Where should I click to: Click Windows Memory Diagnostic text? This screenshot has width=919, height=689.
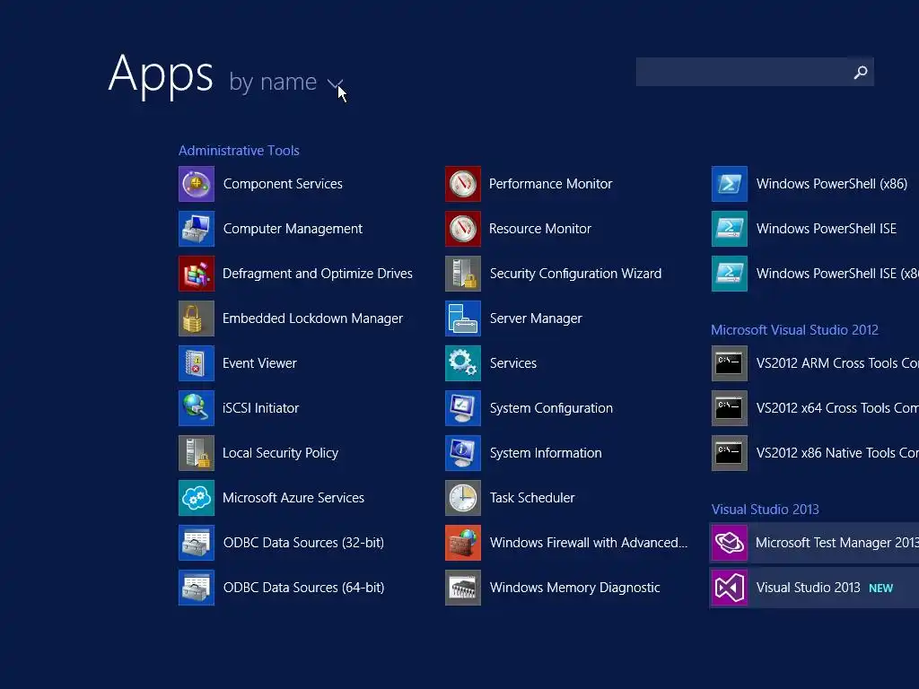click(575, 588)
